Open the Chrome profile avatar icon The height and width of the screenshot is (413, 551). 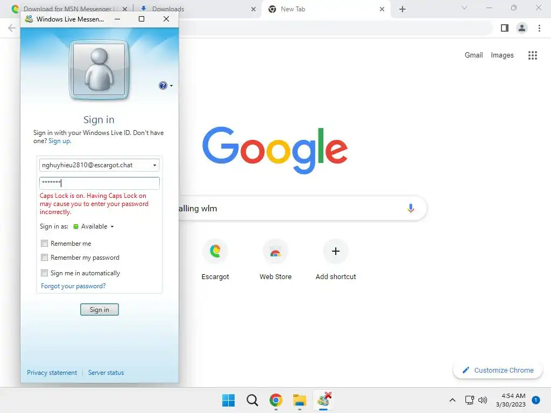[522, 28]
